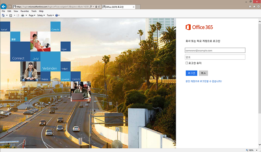View the security lock icon details
This screenshot has width=261, height=152.
pos(96,7)
